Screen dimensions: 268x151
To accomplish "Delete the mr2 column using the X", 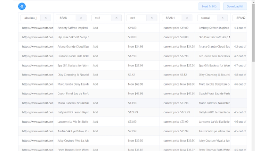I will pos(116,18).
